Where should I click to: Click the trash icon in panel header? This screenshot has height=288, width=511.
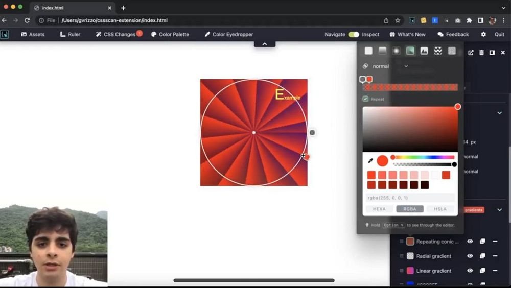pos(481,53)
